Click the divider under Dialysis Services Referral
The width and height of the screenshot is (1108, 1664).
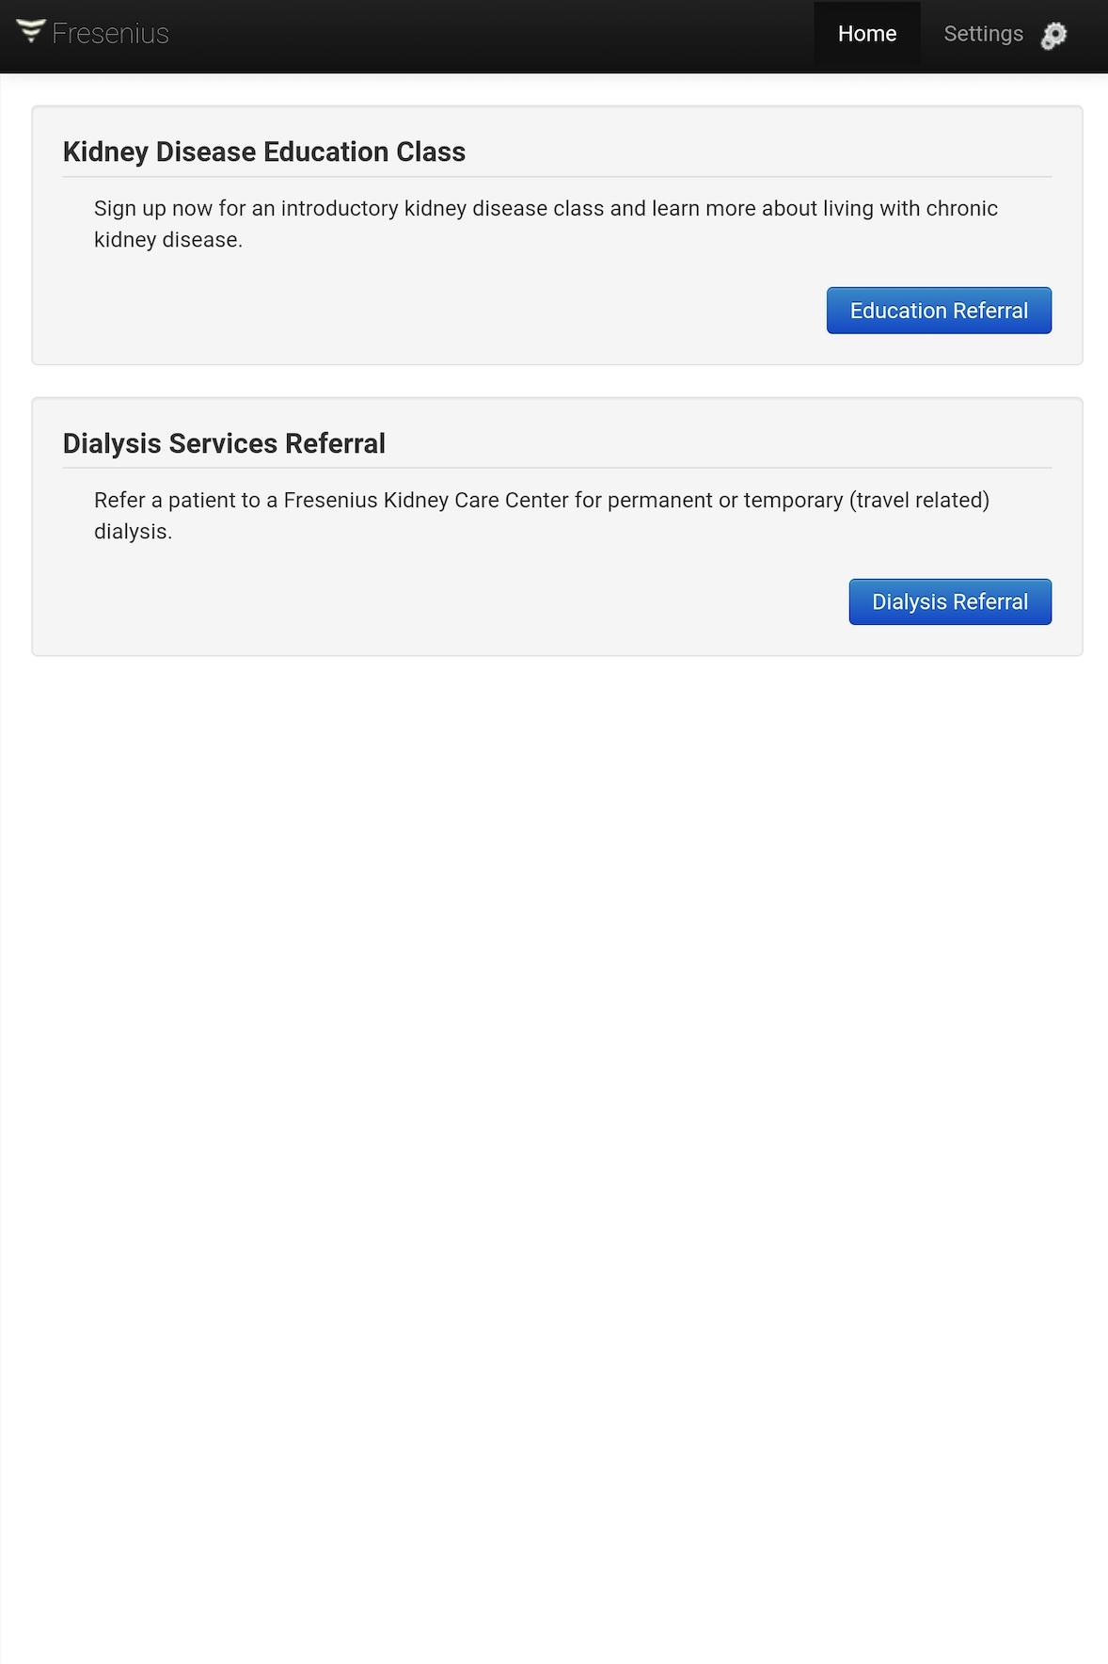(x=557, y=468)
